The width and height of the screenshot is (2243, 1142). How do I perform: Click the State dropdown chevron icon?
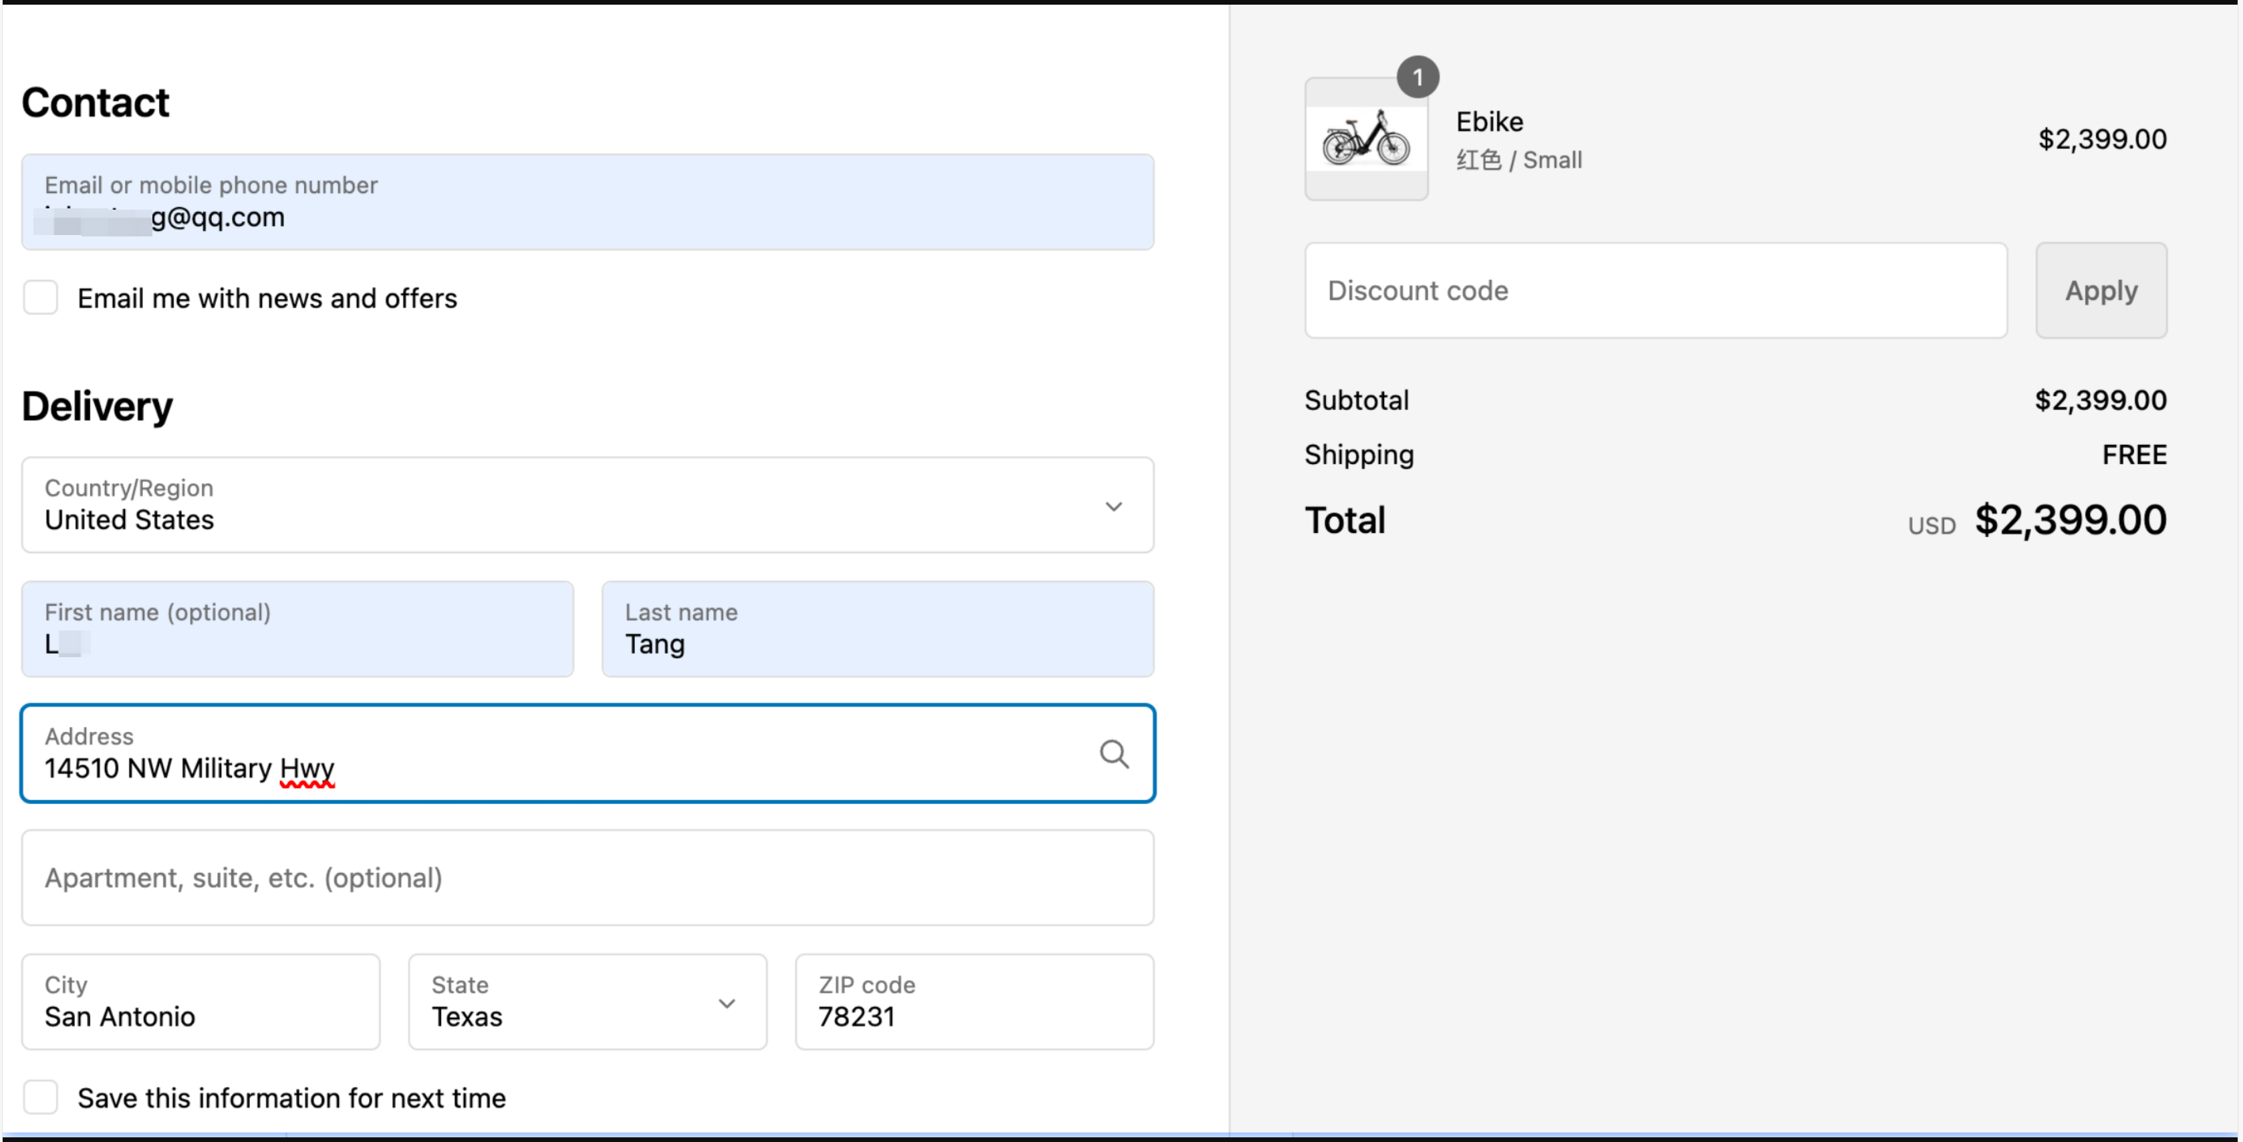coord(727,1004)
